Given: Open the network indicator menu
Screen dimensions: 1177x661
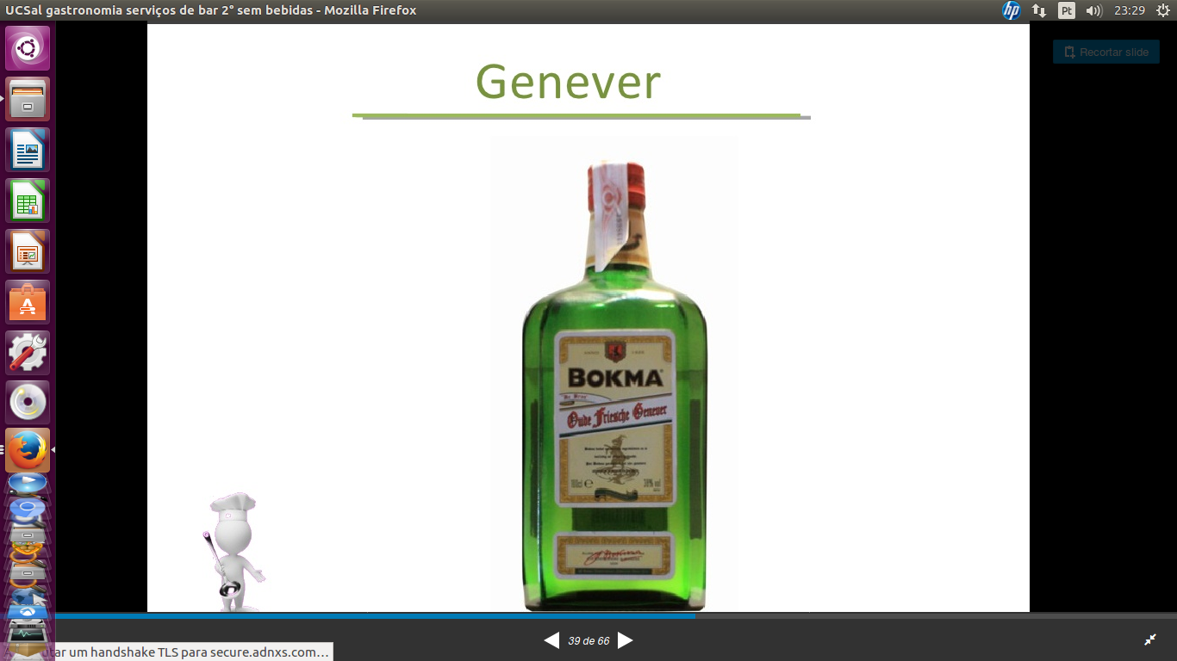Looking at the screenshot, I should 1039,10.
